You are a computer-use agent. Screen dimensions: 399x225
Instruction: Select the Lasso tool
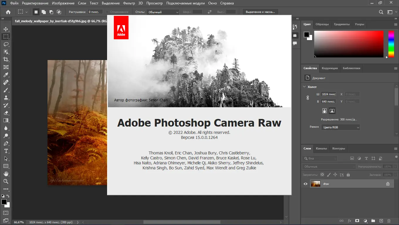click(x=6, y=44)
